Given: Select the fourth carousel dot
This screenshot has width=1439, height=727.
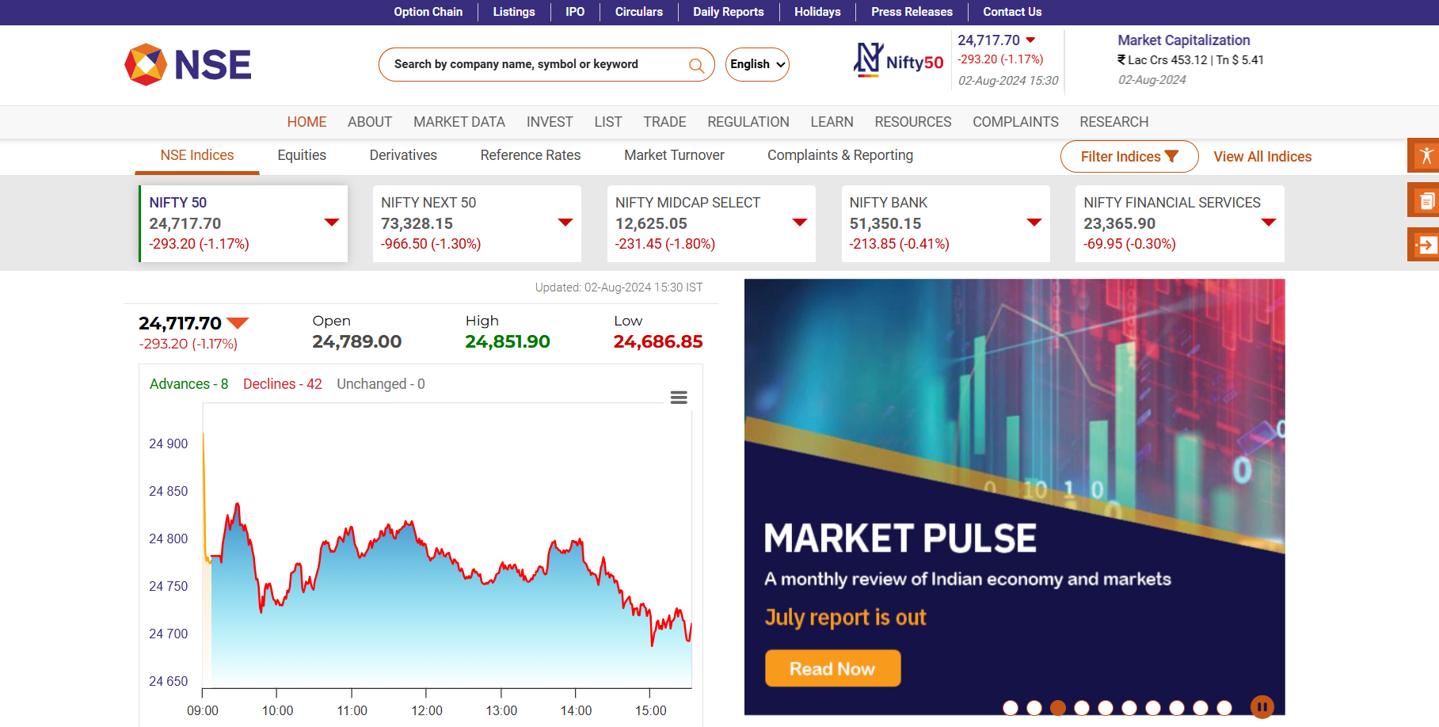Looking at the screenshot, I should click(1082, 708).
